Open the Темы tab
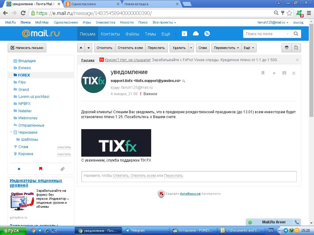 coord(150,34)
